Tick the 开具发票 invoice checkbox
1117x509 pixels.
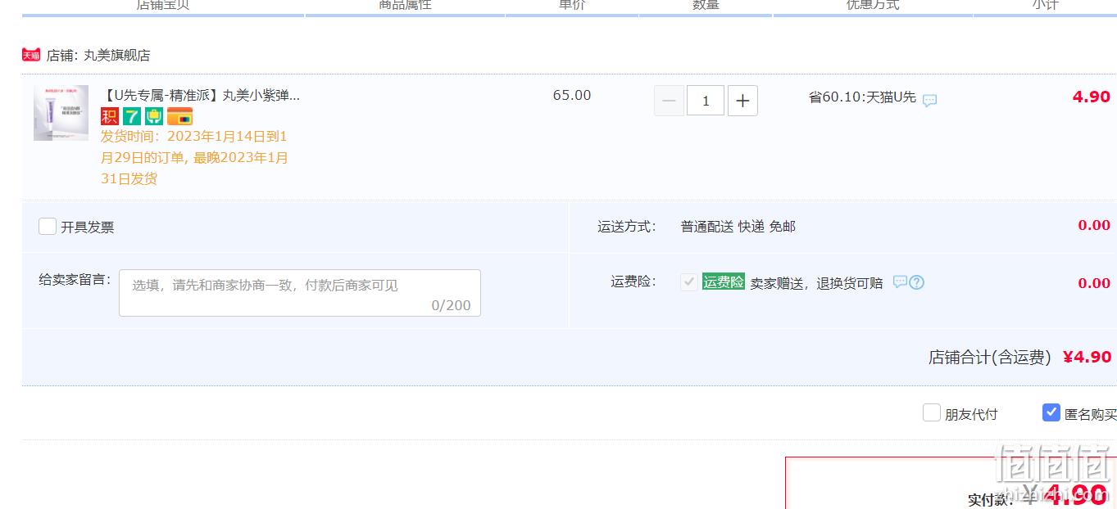point(48,226)
